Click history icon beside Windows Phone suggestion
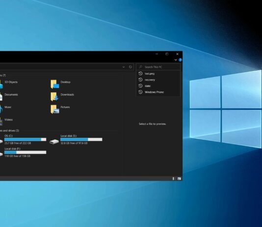The height and width of the screenshot is (227, 262). pos(140,92)
